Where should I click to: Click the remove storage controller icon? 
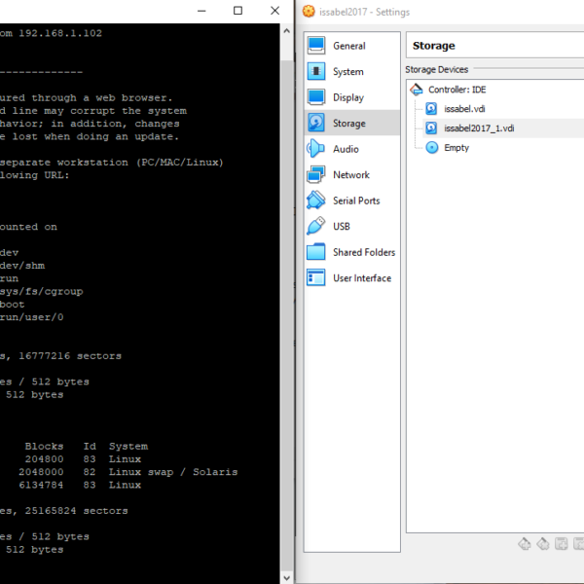click(543, 544)
